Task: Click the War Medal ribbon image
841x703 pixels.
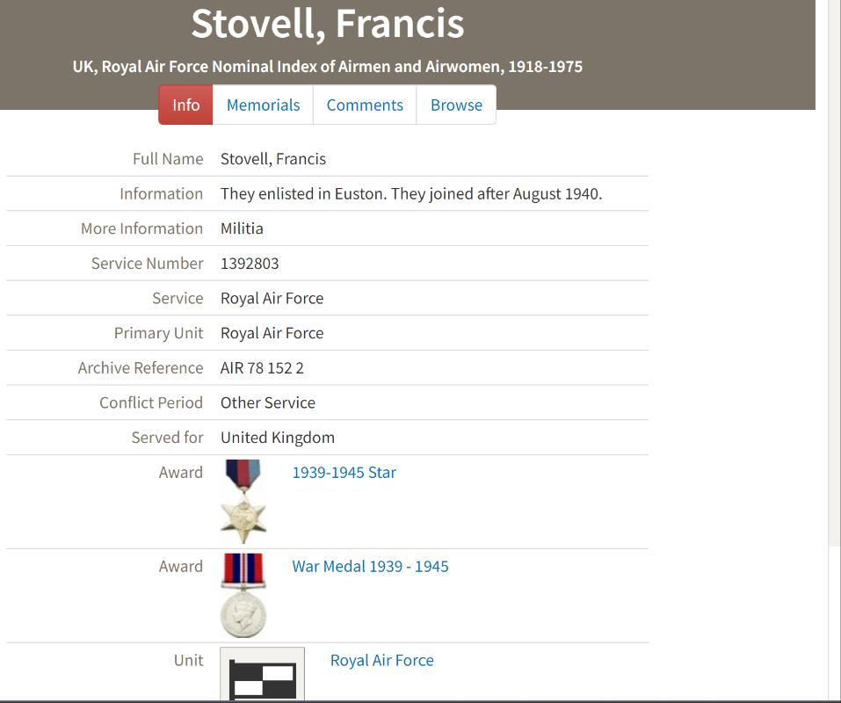Action: 243,568
